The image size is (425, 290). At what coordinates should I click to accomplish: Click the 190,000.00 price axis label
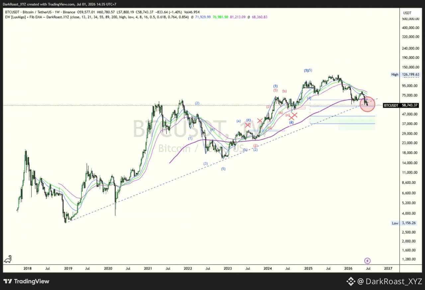click(410, 57)
